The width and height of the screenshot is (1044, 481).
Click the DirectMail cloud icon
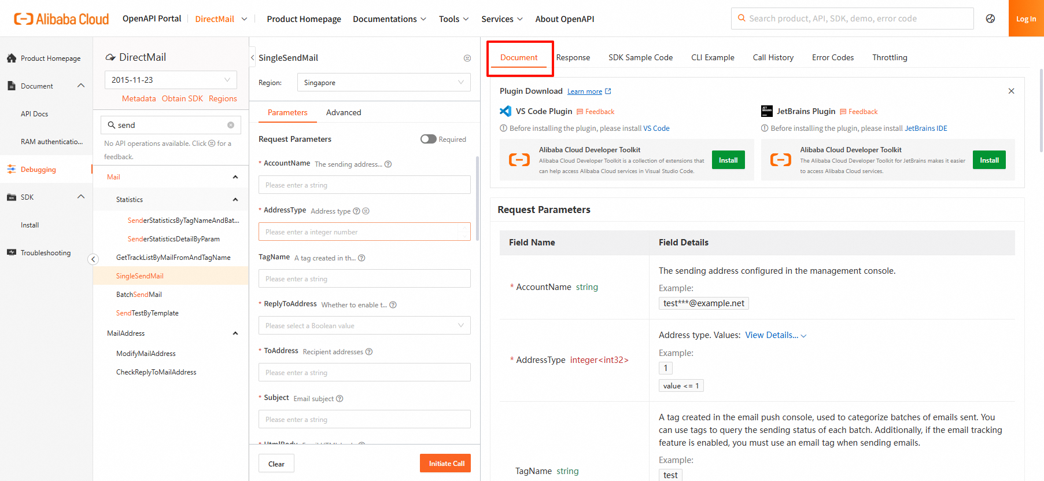click(110, 57)
